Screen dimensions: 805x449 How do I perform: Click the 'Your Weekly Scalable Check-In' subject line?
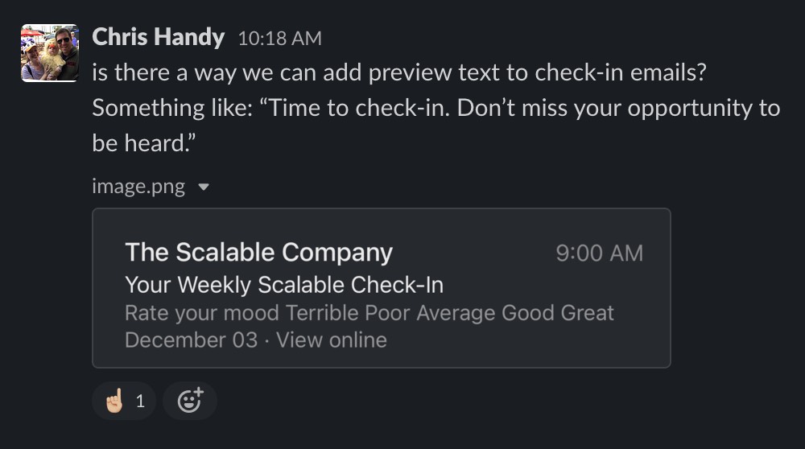click(x=284, y=285)
